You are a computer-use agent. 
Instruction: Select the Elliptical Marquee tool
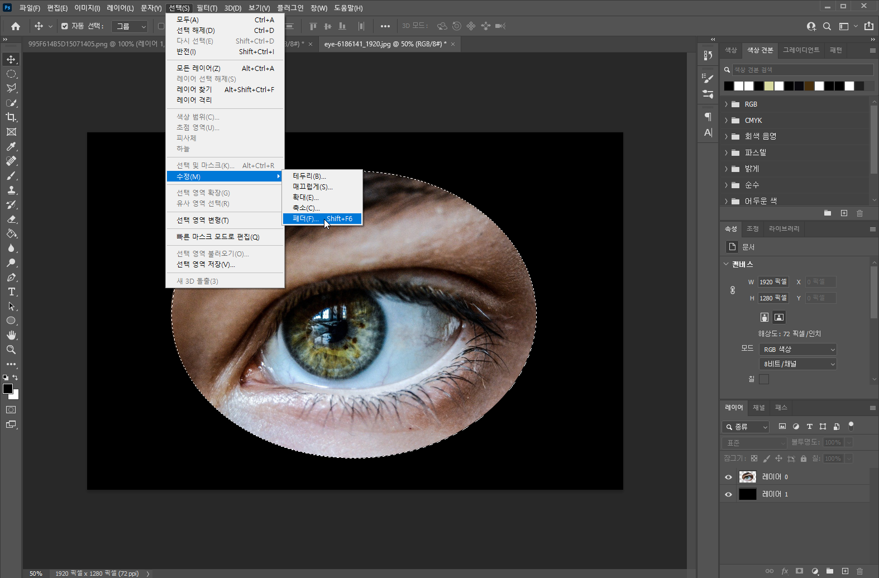[11, 74]
